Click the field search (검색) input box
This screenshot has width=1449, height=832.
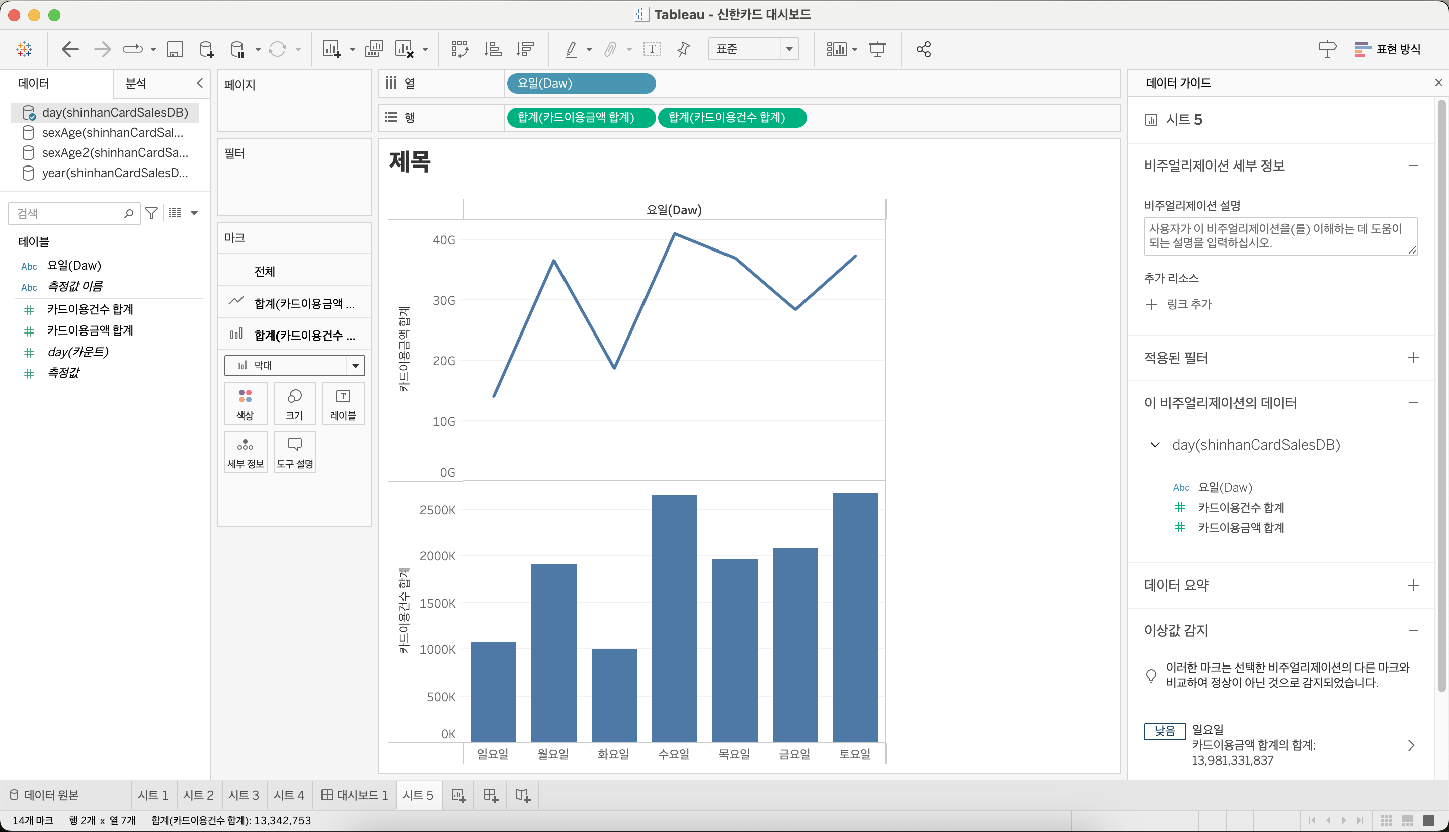[68, 213]
